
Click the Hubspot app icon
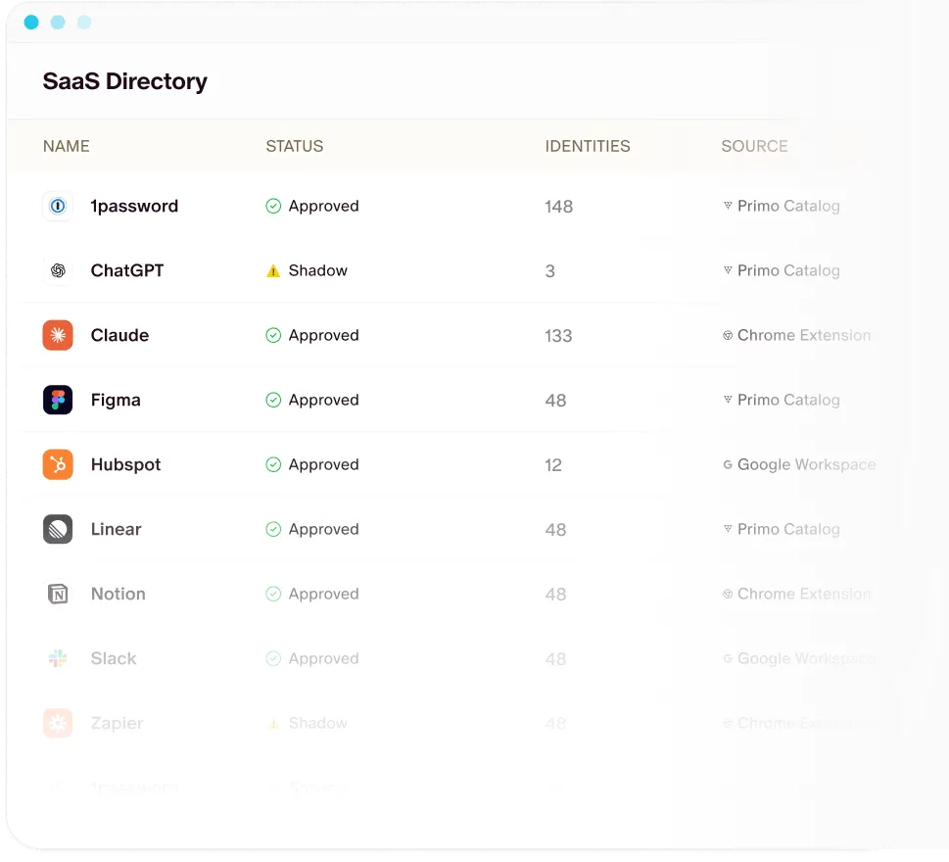click(x=58, y=465)
